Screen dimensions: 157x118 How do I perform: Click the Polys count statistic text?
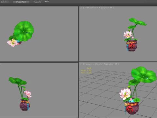(86, 70)
